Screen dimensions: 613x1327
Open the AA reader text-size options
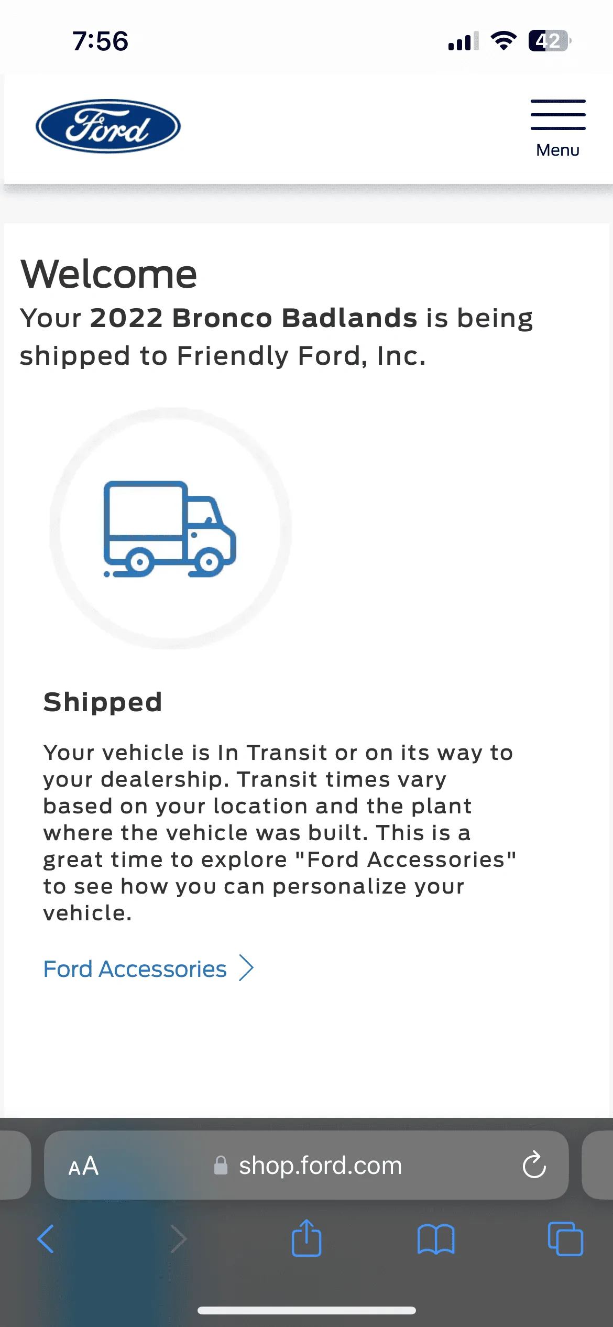coord(83,1166)
